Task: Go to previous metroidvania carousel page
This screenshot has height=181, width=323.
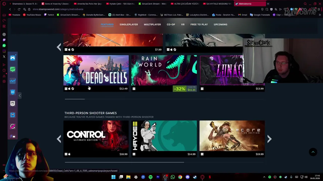Action: coord(59,47)
